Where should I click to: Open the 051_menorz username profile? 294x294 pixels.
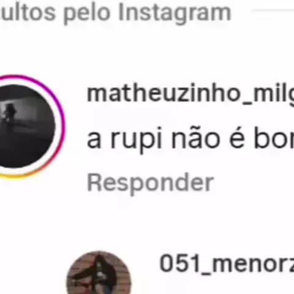(227, 264)
